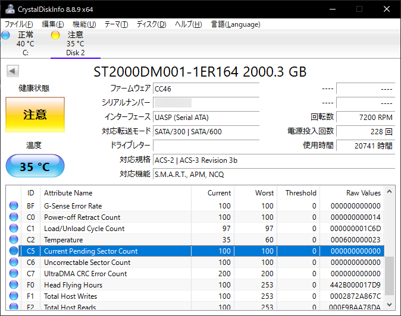
Task: Click status orb of Load/Unload Cycle Count row
Action: [14, 228]
